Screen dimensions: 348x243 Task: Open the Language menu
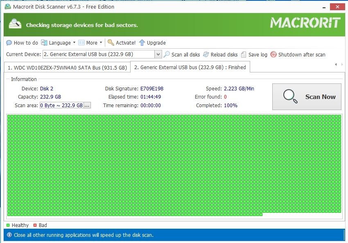coord(59,43)
